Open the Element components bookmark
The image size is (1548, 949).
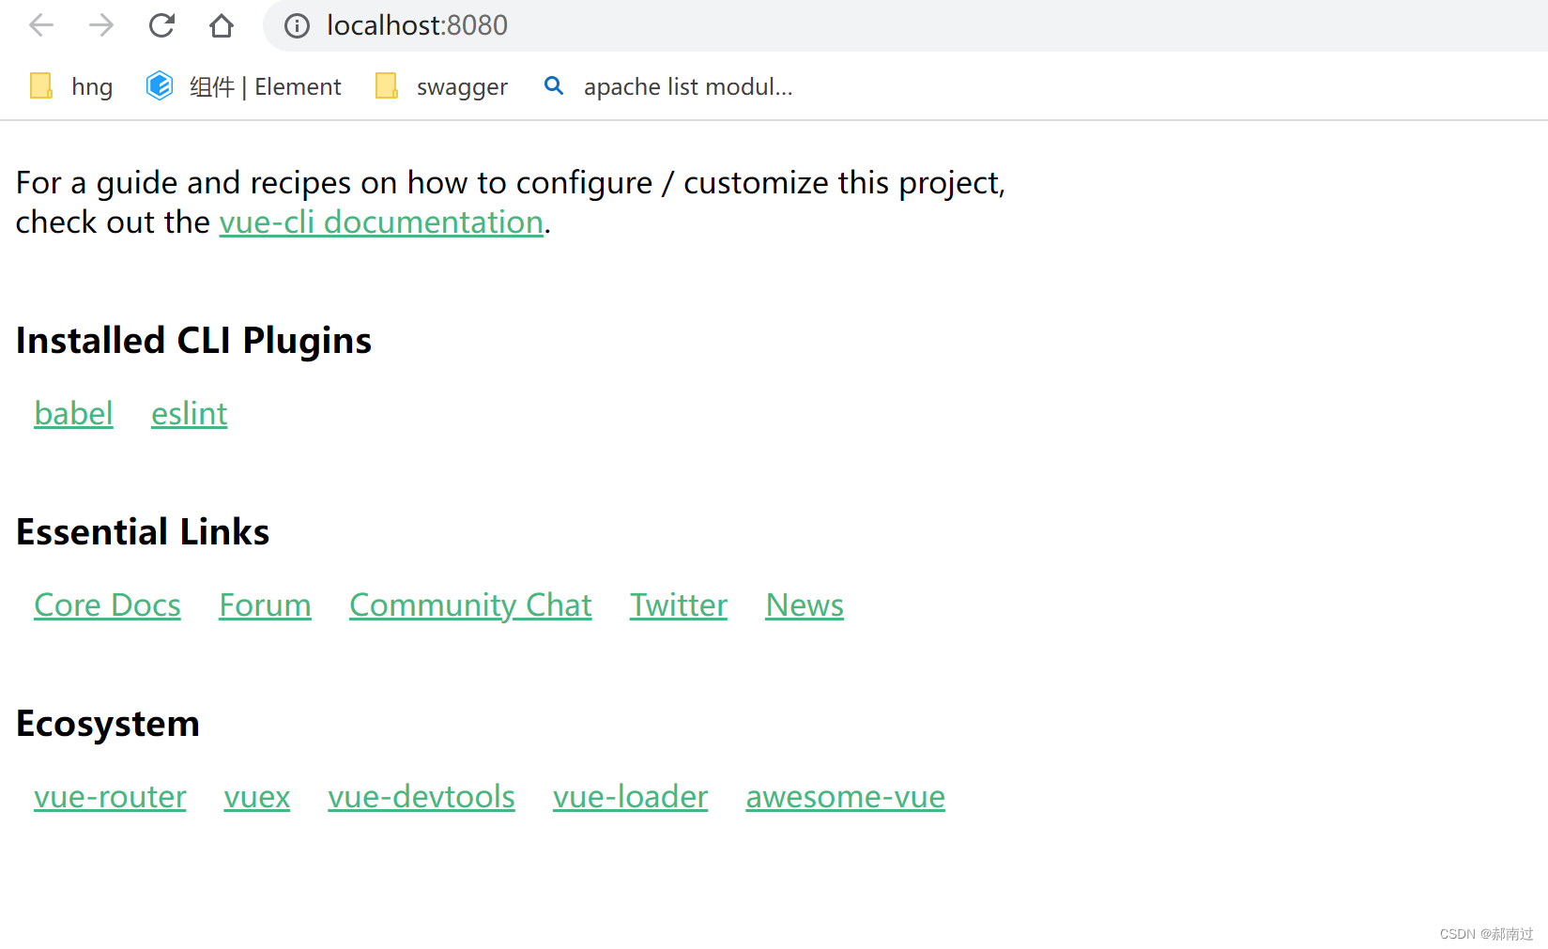click(244, 86)
